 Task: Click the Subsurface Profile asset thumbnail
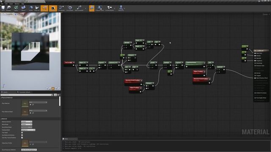coord(25,143)
